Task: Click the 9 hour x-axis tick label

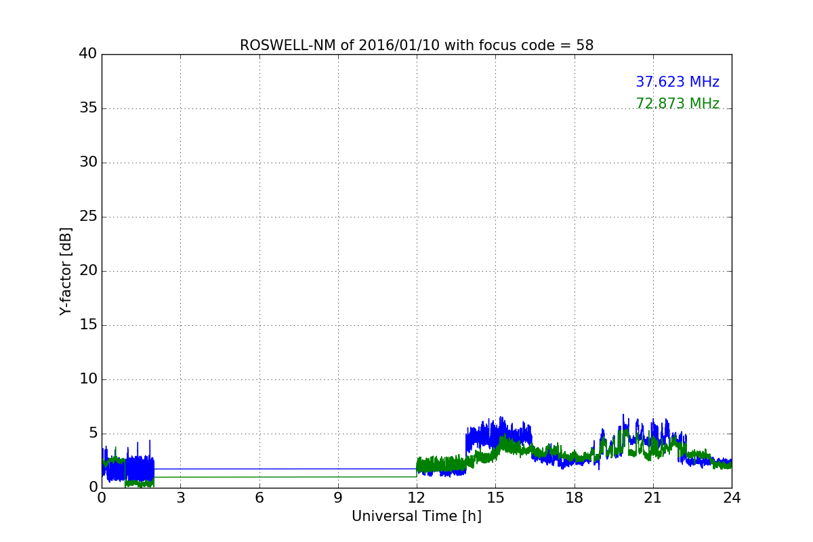Action: [x=338, y=498]
